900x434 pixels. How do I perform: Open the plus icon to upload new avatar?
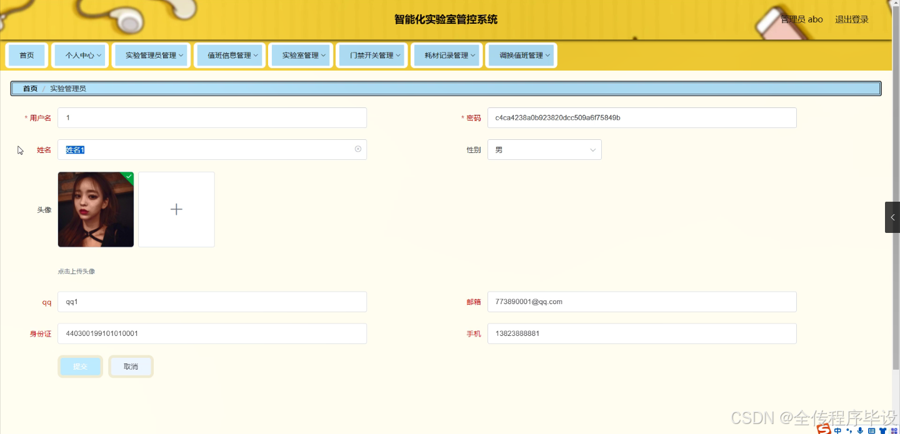176,209
